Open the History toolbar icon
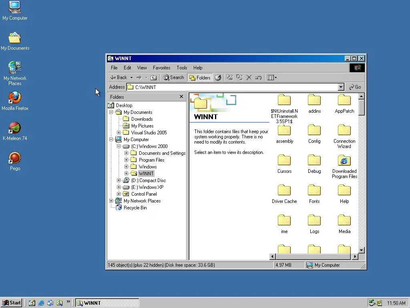The width and height of the screenshot is (410, 308). pyautogui.click(x=218, y=77)
